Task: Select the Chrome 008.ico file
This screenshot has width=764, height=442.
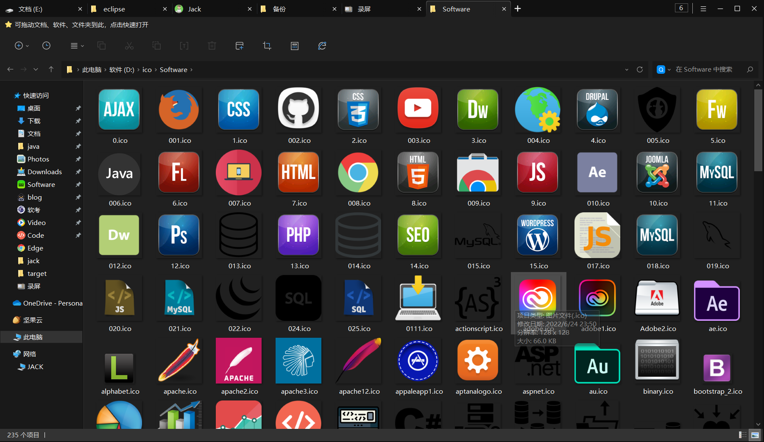Action: 359,179
